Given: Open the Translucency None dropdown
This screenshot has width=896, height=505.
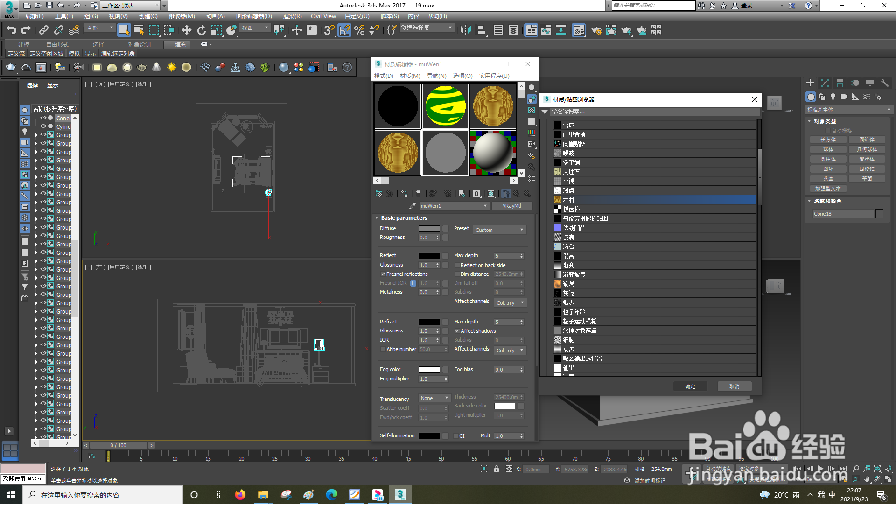Looking at the screenshot, I should point(434,399).
